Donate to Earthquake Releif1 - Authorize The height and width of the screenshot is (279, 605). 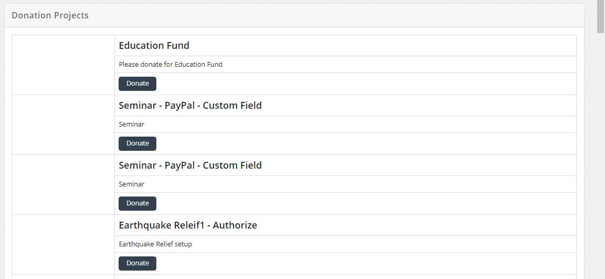tap(137, 263)
